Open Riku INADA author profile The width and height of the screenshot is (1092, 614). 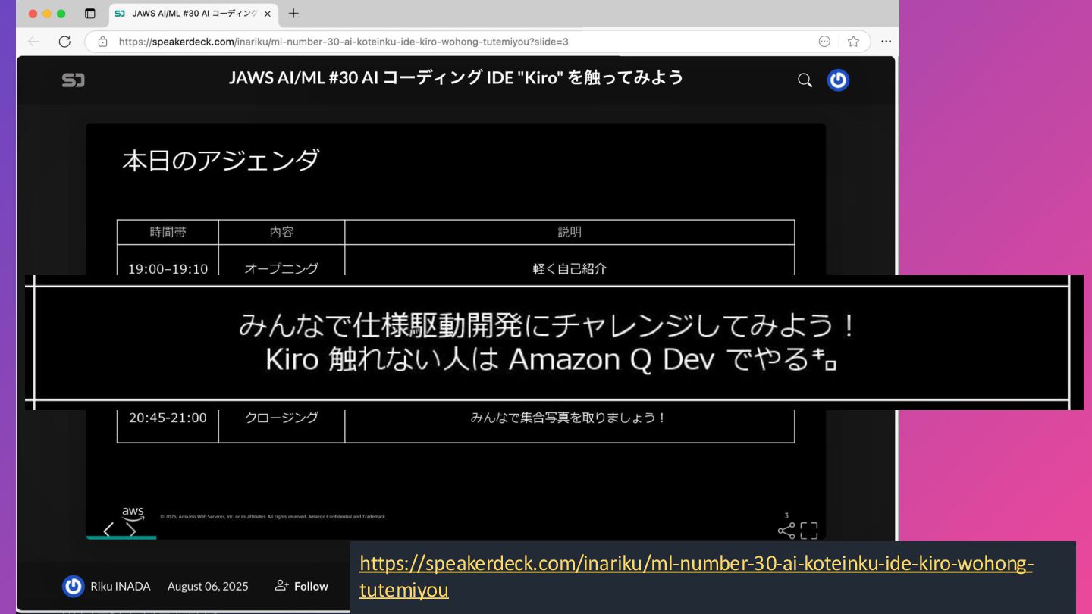120,586
